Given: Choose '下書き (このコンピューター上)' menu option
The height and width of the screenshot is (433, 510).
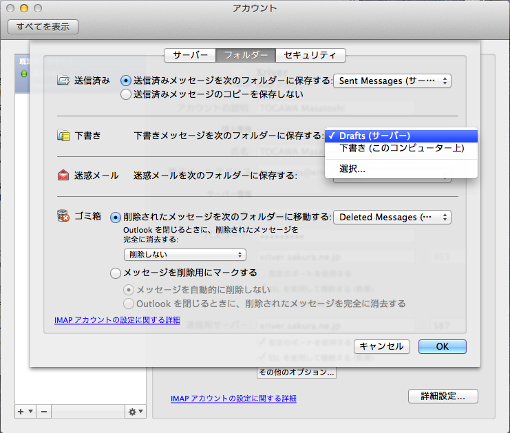Looking at the screenshot, I should tap(401, 148).
